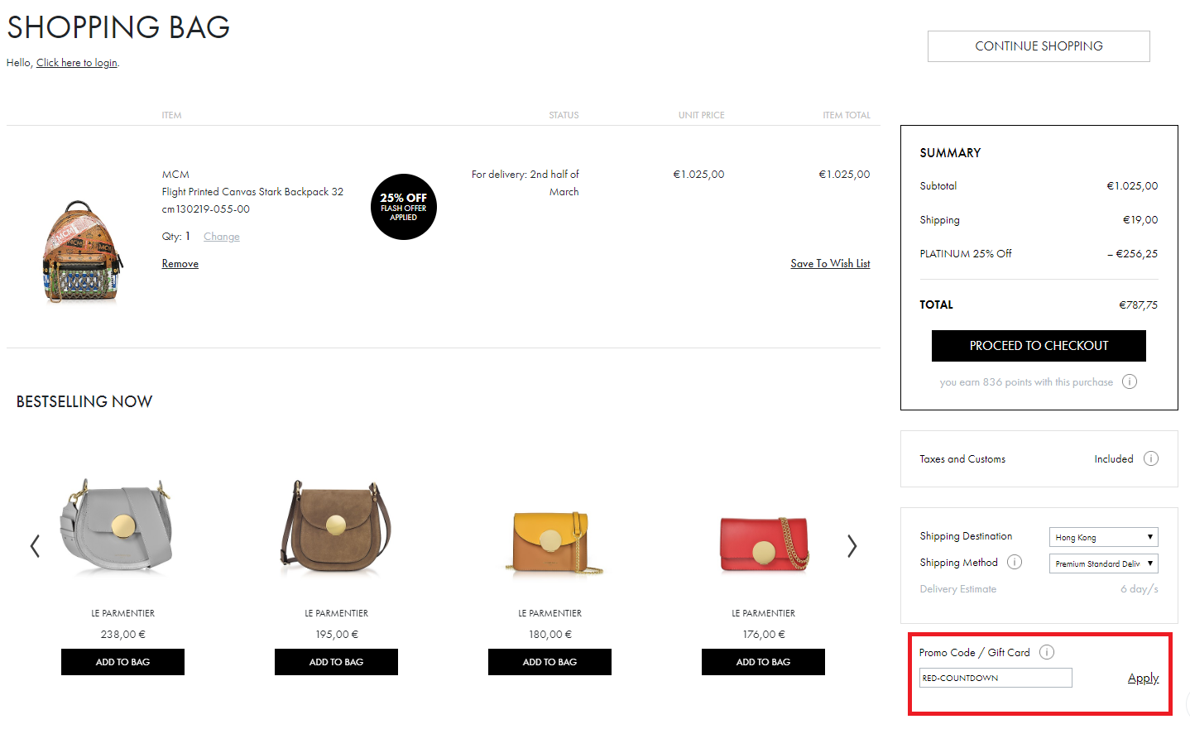1190x729 pixels.
Task: Click the login link
Action: [77, 63]
